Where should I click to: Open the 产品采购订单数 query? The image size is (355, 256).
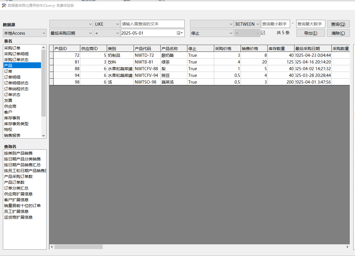click(x=25, y=176)
